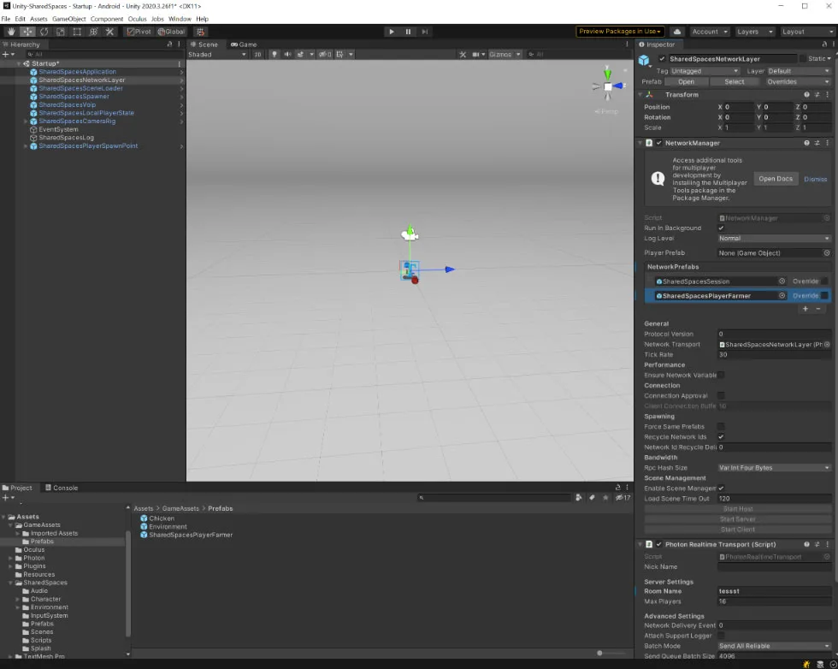
Task: Click the Room Name input field
Action: [774, 591]
